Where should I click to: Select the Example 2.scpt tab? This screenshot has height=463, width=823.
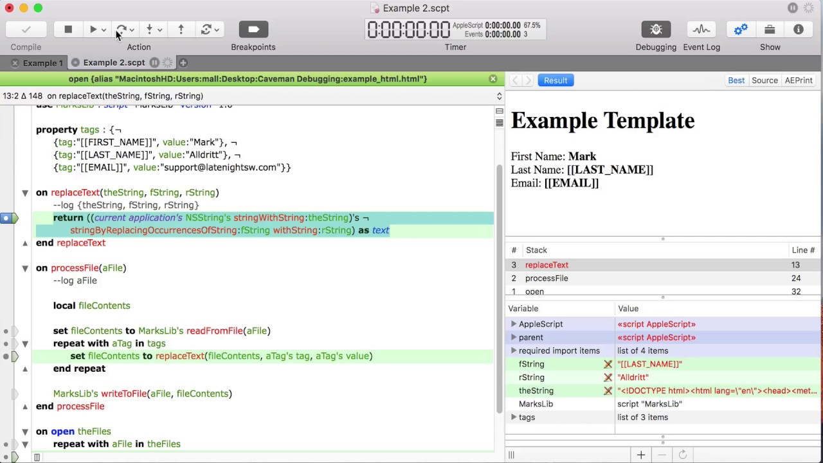(114, 63)
